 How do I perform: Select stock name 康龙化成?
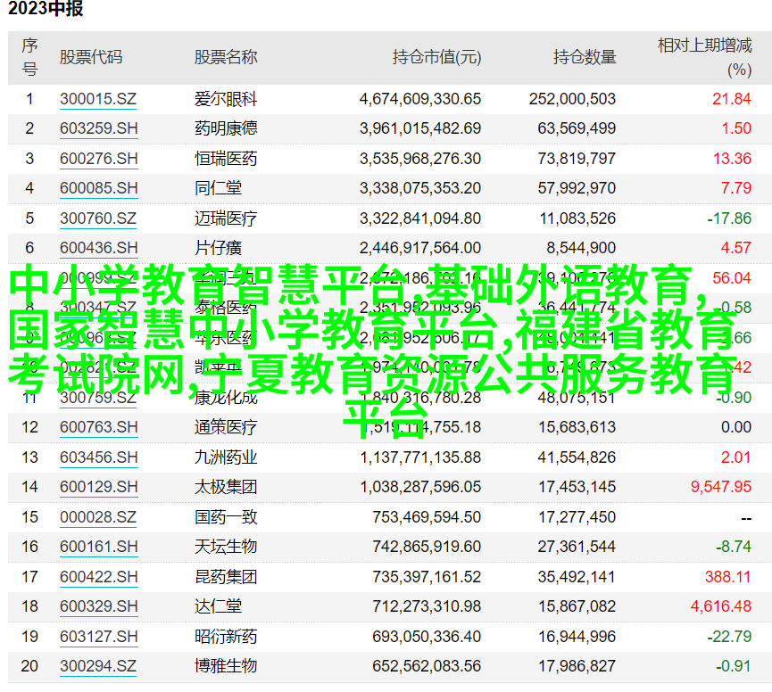pyautogui.click(x=226, y=398)
